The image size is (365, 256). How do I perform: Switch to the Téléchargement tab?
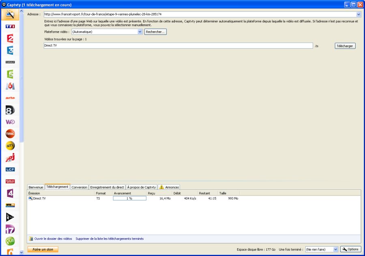(x=57, y=187)
